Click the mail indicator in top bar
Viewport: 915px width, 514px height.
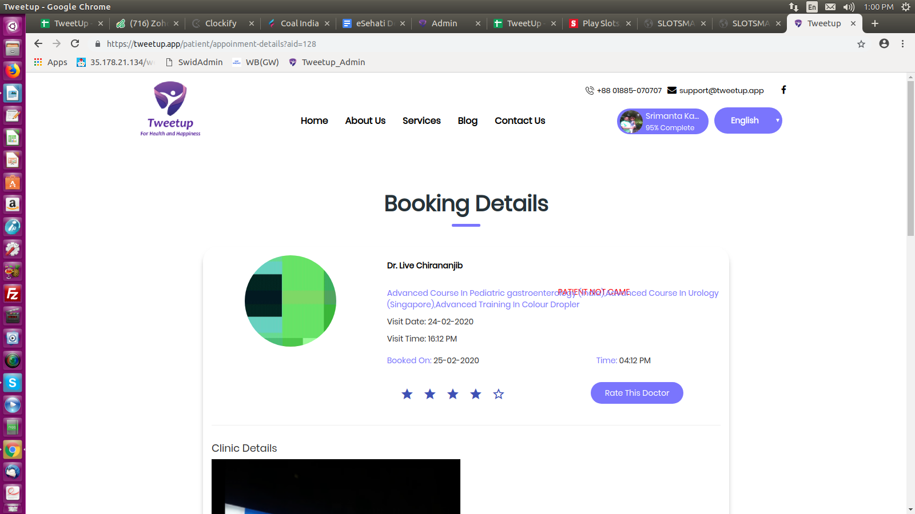tap(830, 7)
